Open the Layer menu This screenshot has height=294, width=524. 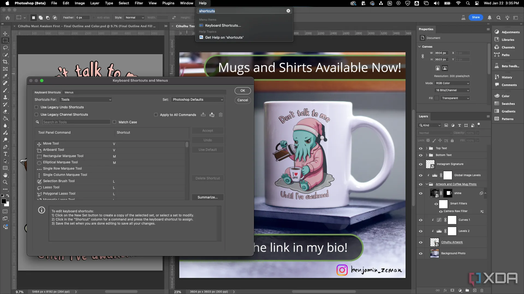95,3
